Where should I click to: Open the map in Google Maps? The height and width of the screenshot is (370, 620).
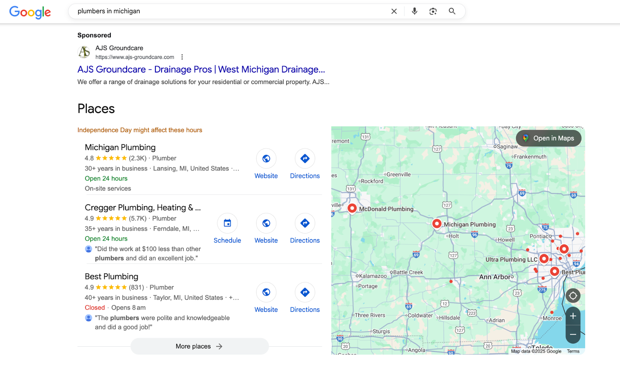tap(548, 138)
